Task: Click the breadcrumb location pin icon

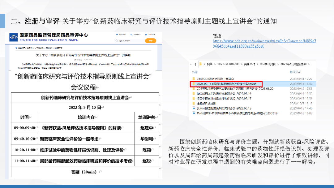Action: click(16, 48)
